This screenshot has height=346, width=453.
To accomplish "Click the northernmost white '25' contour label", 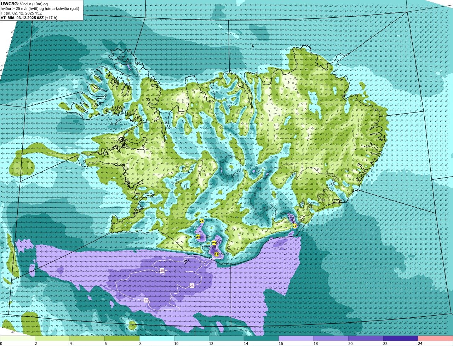I will coord(162,270).
